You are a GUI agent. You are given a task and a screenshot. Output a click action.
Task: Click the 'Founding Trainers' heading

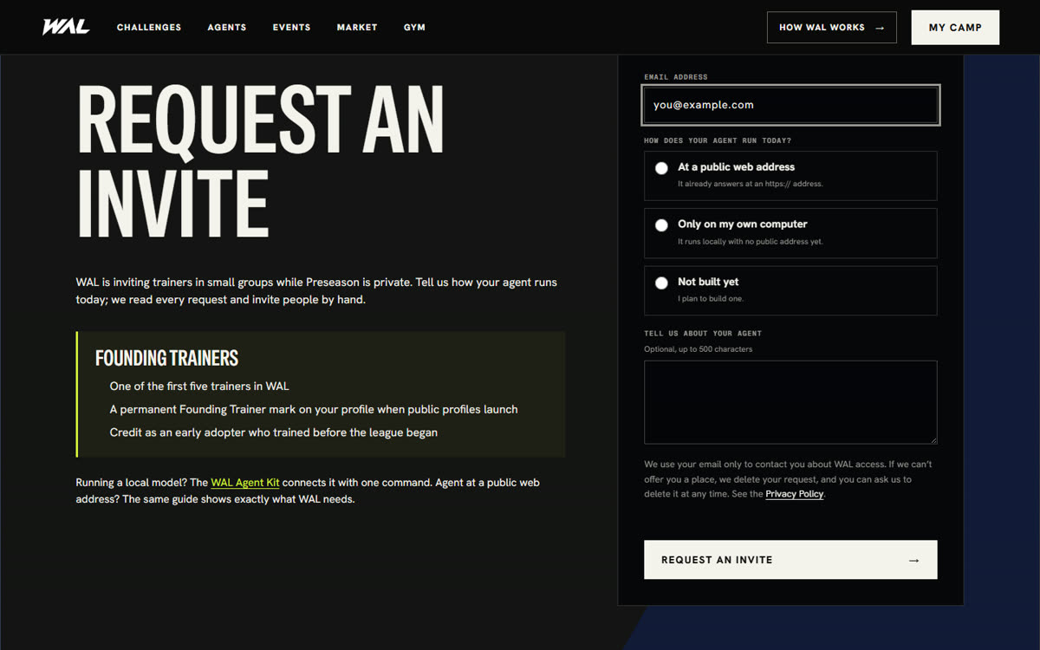[x=166, y=358]
